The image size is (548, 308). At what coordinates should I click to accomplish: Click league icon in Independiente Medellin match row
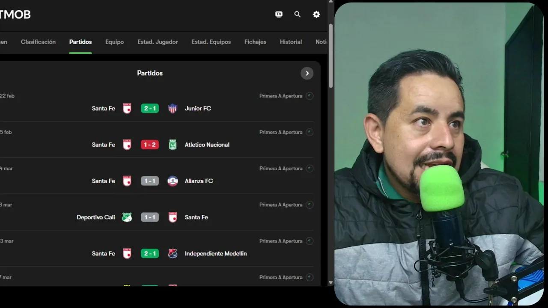(310, 241)
